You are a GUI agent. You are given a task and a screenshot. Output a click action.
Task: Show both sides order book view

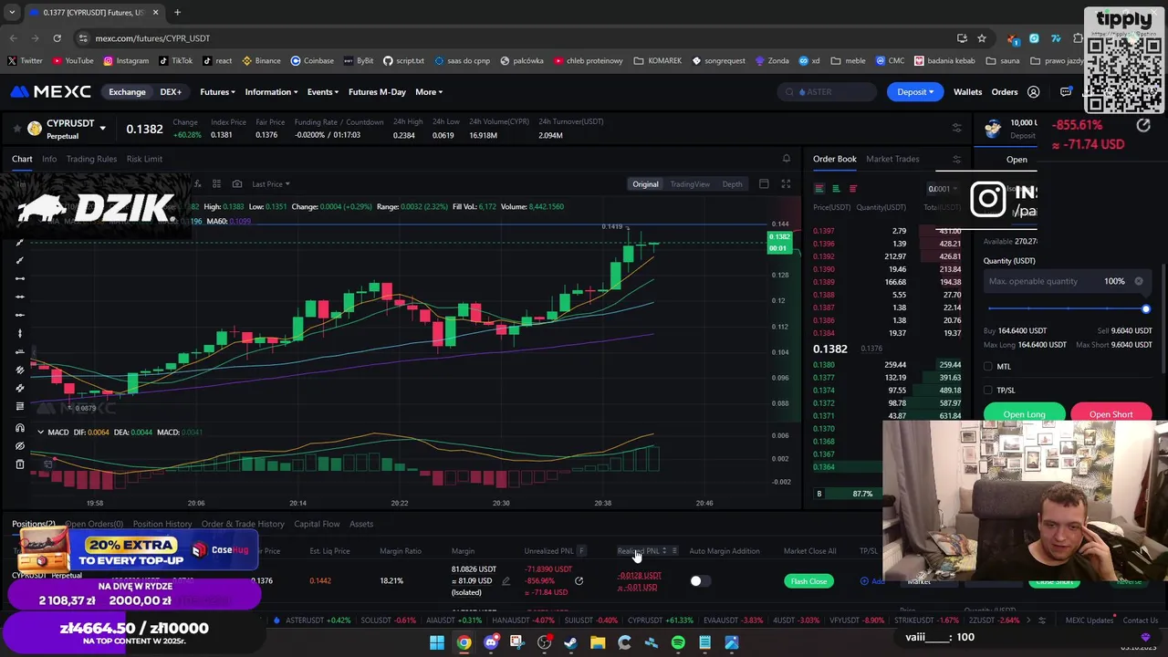coord(819,189)
